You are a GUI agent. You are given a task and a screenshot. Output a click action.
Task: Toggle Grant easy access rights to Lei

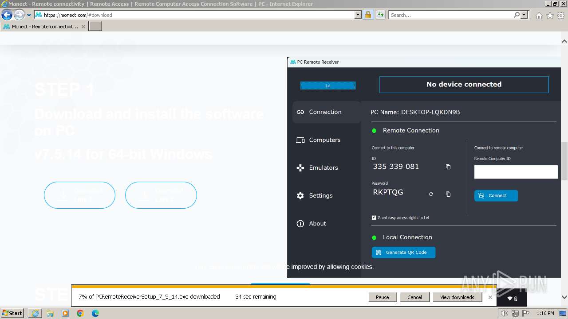click(374, 218)
